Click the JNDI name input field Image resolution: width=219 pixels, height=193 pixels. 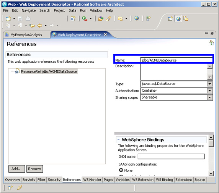pyautogui.click(x=171, y=156)
